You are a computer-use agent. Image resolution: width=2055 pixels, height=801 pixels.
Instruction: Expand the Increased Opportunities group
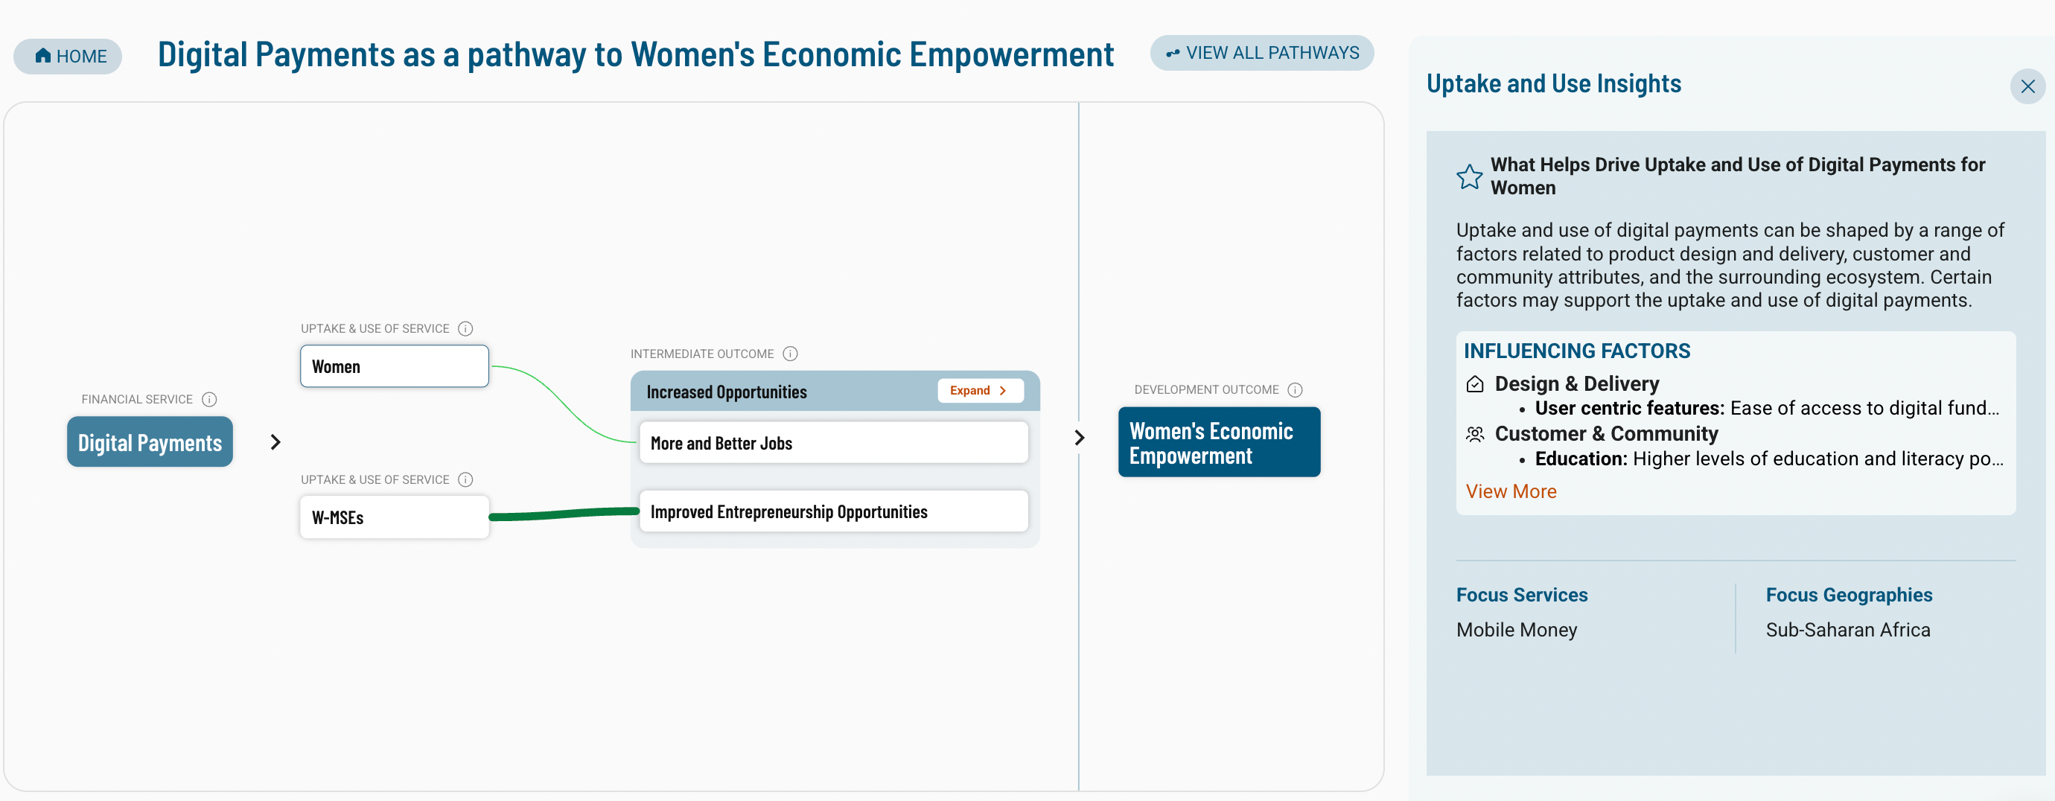click(979, 391)
